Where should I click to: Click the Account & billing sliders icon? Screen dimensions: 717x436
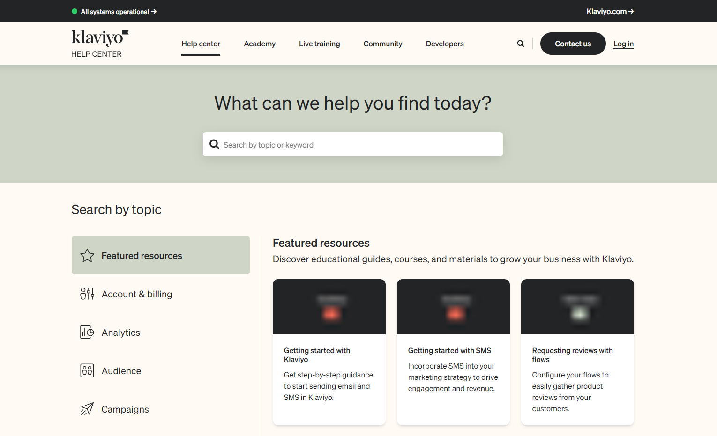[x=87, y=294]
